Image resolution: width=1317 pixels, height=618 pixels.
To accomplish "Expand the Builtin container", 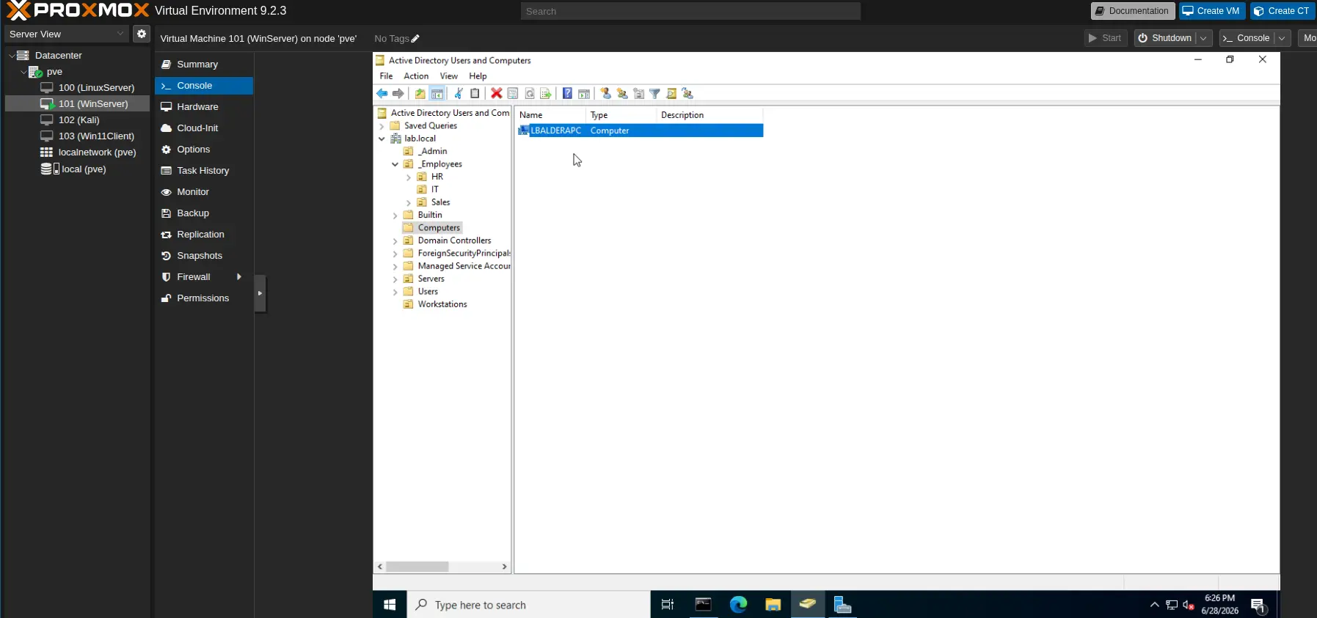I will pyautogui.click(x=395, y=216).
